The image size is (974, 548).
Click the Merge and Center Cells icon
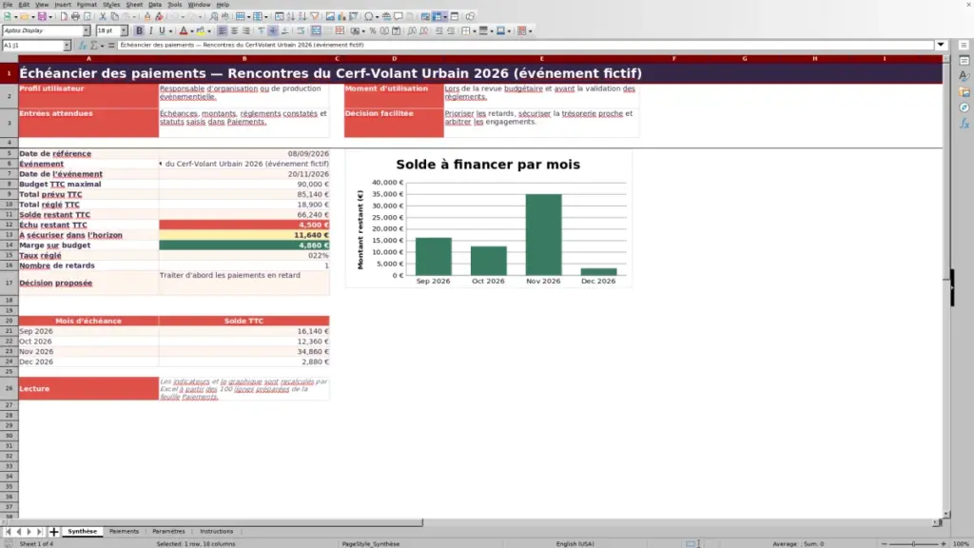click(x=316, y=31)
